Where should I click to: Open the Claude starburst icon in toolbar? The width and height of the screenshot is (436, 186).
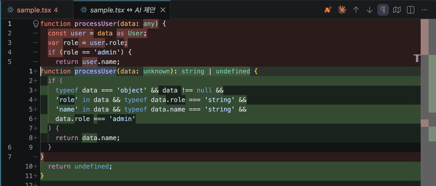tap(342, 10)
